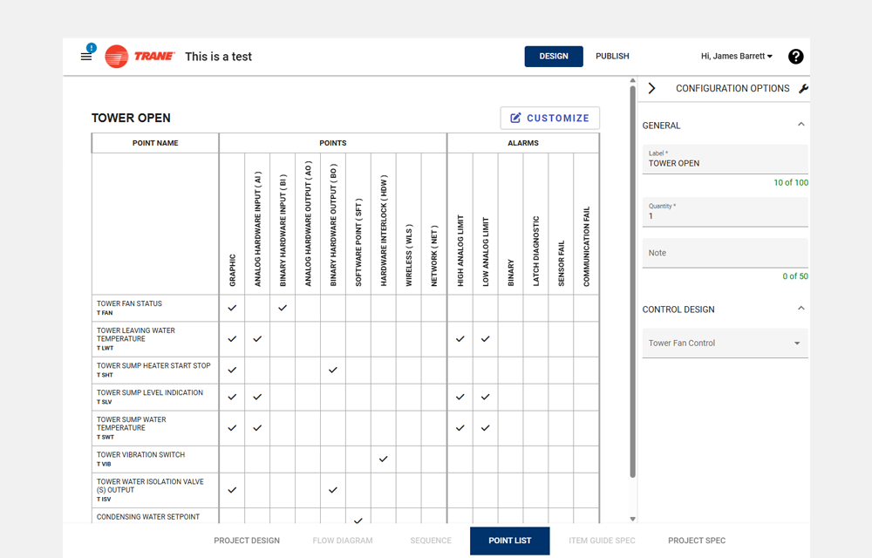Click the 'CONDENSING WATER SETPOINT' row name
The width and height of the screenshot is (872, 558).
[148, 517]
